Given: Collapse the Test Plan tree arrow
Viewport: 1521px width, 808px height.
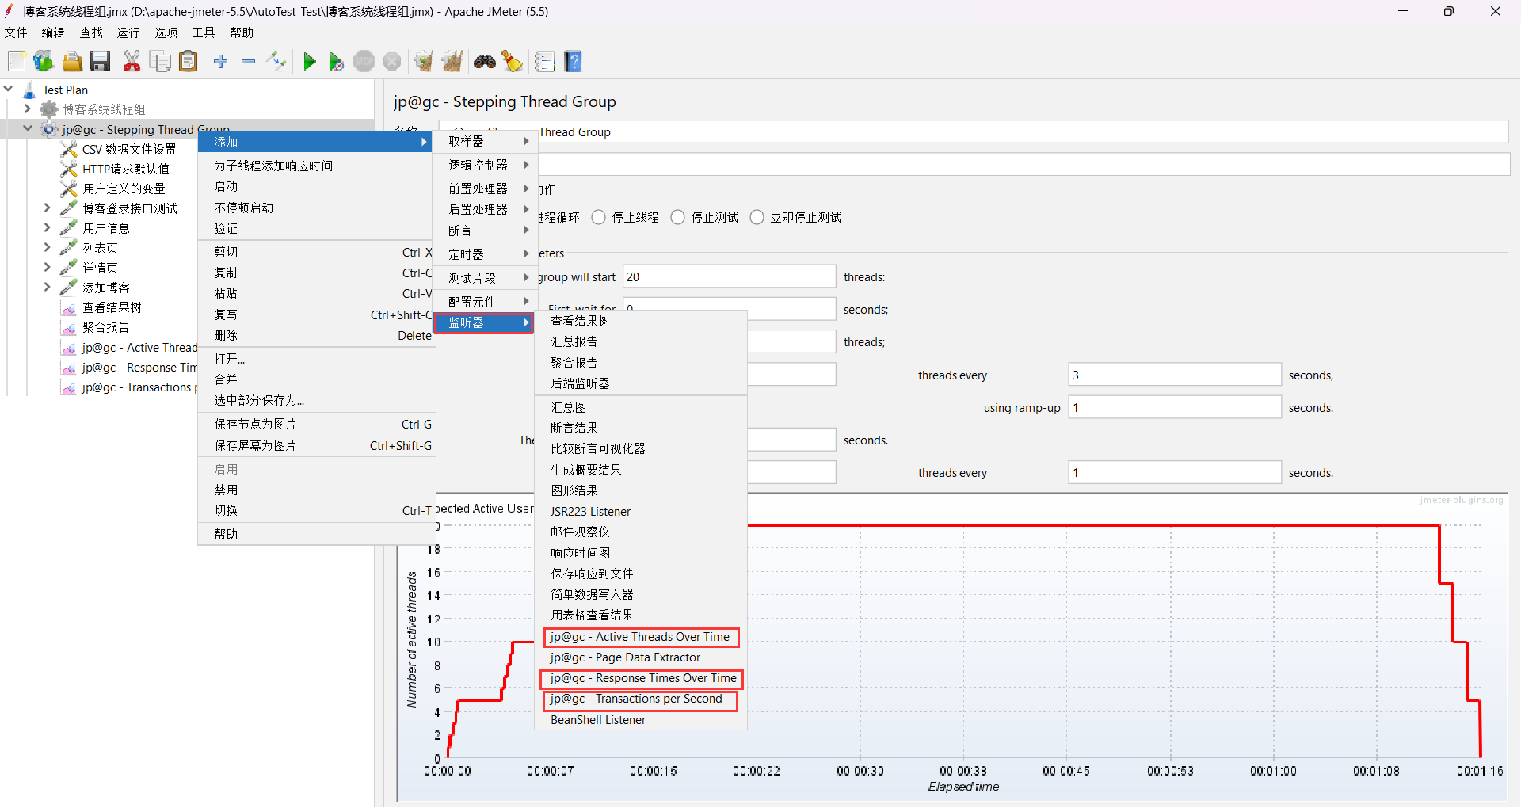Looking at the screenshot, I should pyautogui.click(x=9, y=90).
